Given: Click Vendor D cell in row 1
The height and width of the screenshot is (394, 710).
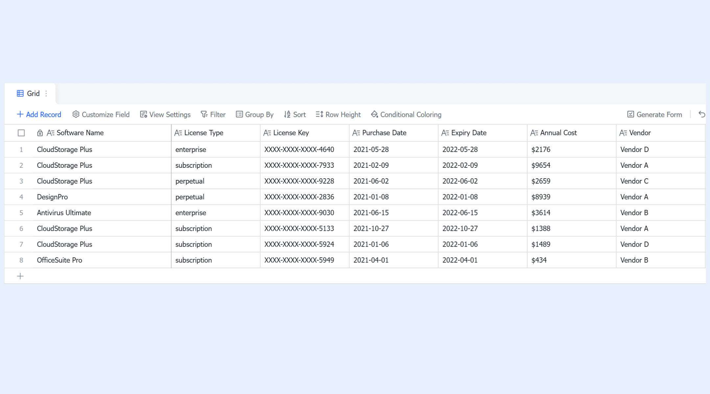Looking at the screenshot, I should 661,150.
